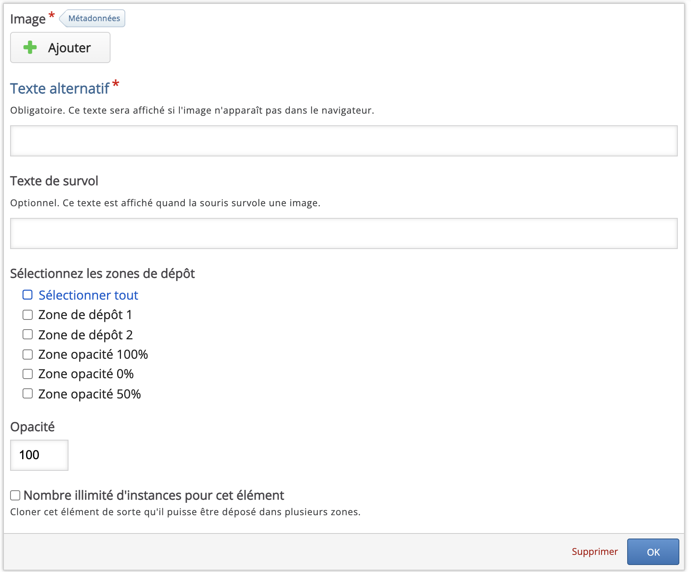Confirm with the blue OK button
The width and height of the screenshot is (691, 572).
[x=653, y=552]
